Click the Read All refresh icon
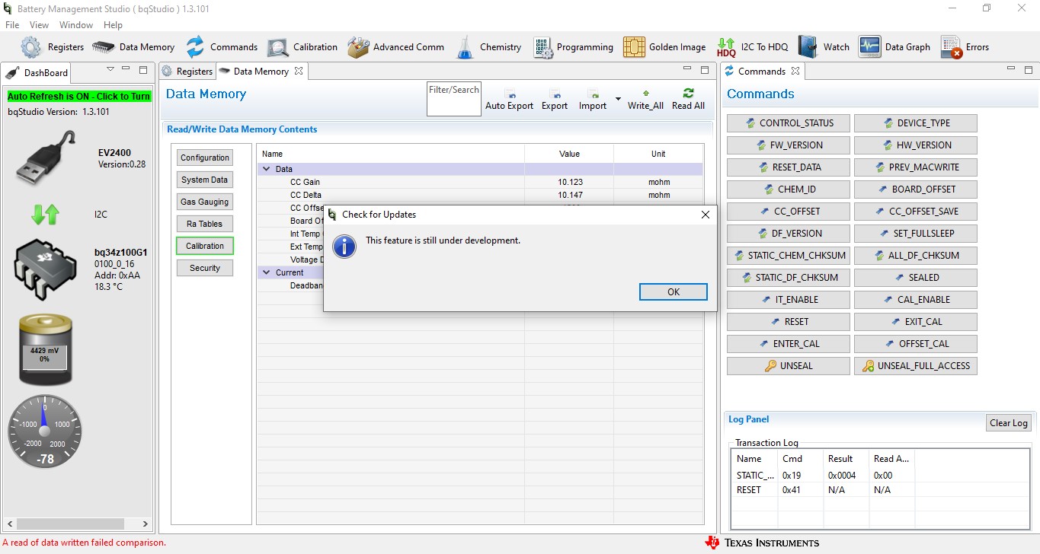Image resolution: width=1040 pixels, height=554 pixels. click(x=688, y=93)
